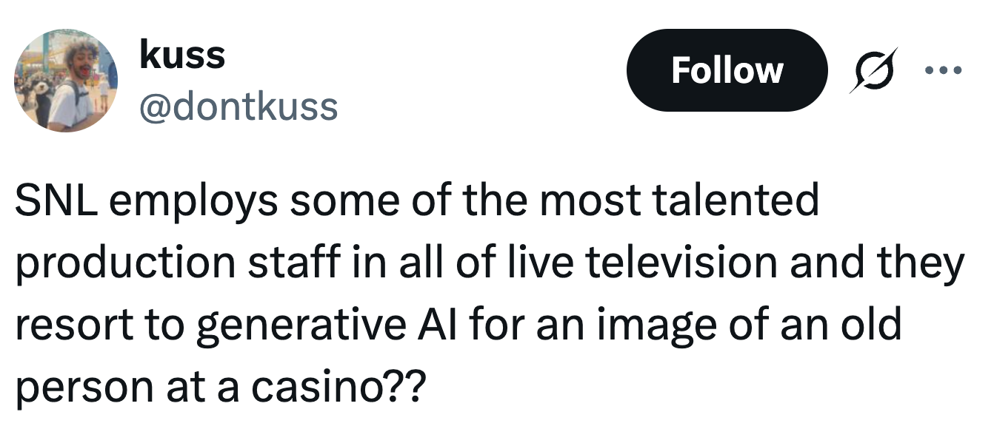Click the display name kuss
This screenshot has height=429, width=994.
(183, 53)
